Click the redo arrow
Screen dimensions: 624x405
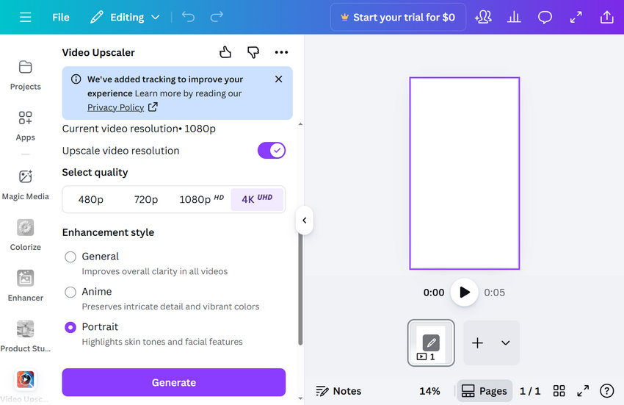217,17
